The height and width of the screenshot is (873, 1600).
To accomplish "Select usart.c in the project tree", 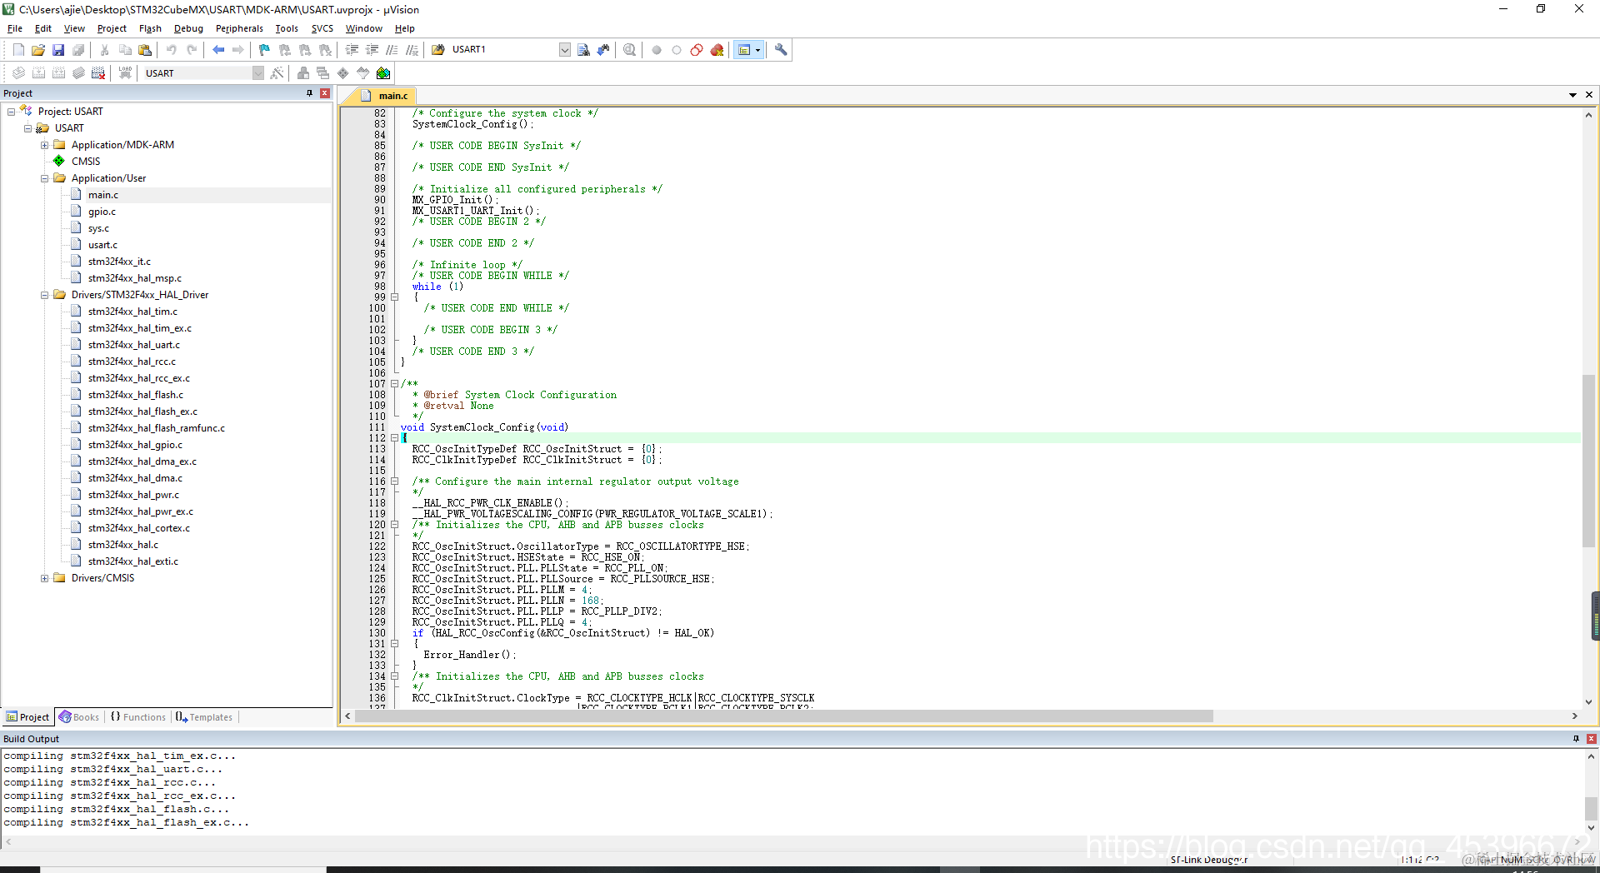I will point(102,245).
